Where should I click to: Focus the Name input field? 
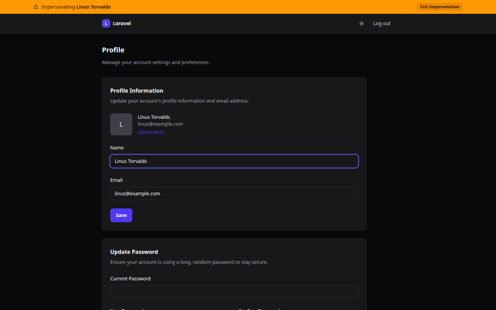click(234, 161)
